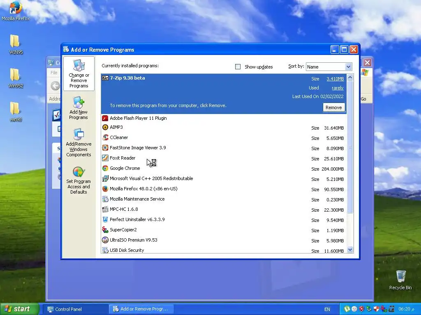
Task: Click the Google Chrome icon in list
Action: click(105, 168)
